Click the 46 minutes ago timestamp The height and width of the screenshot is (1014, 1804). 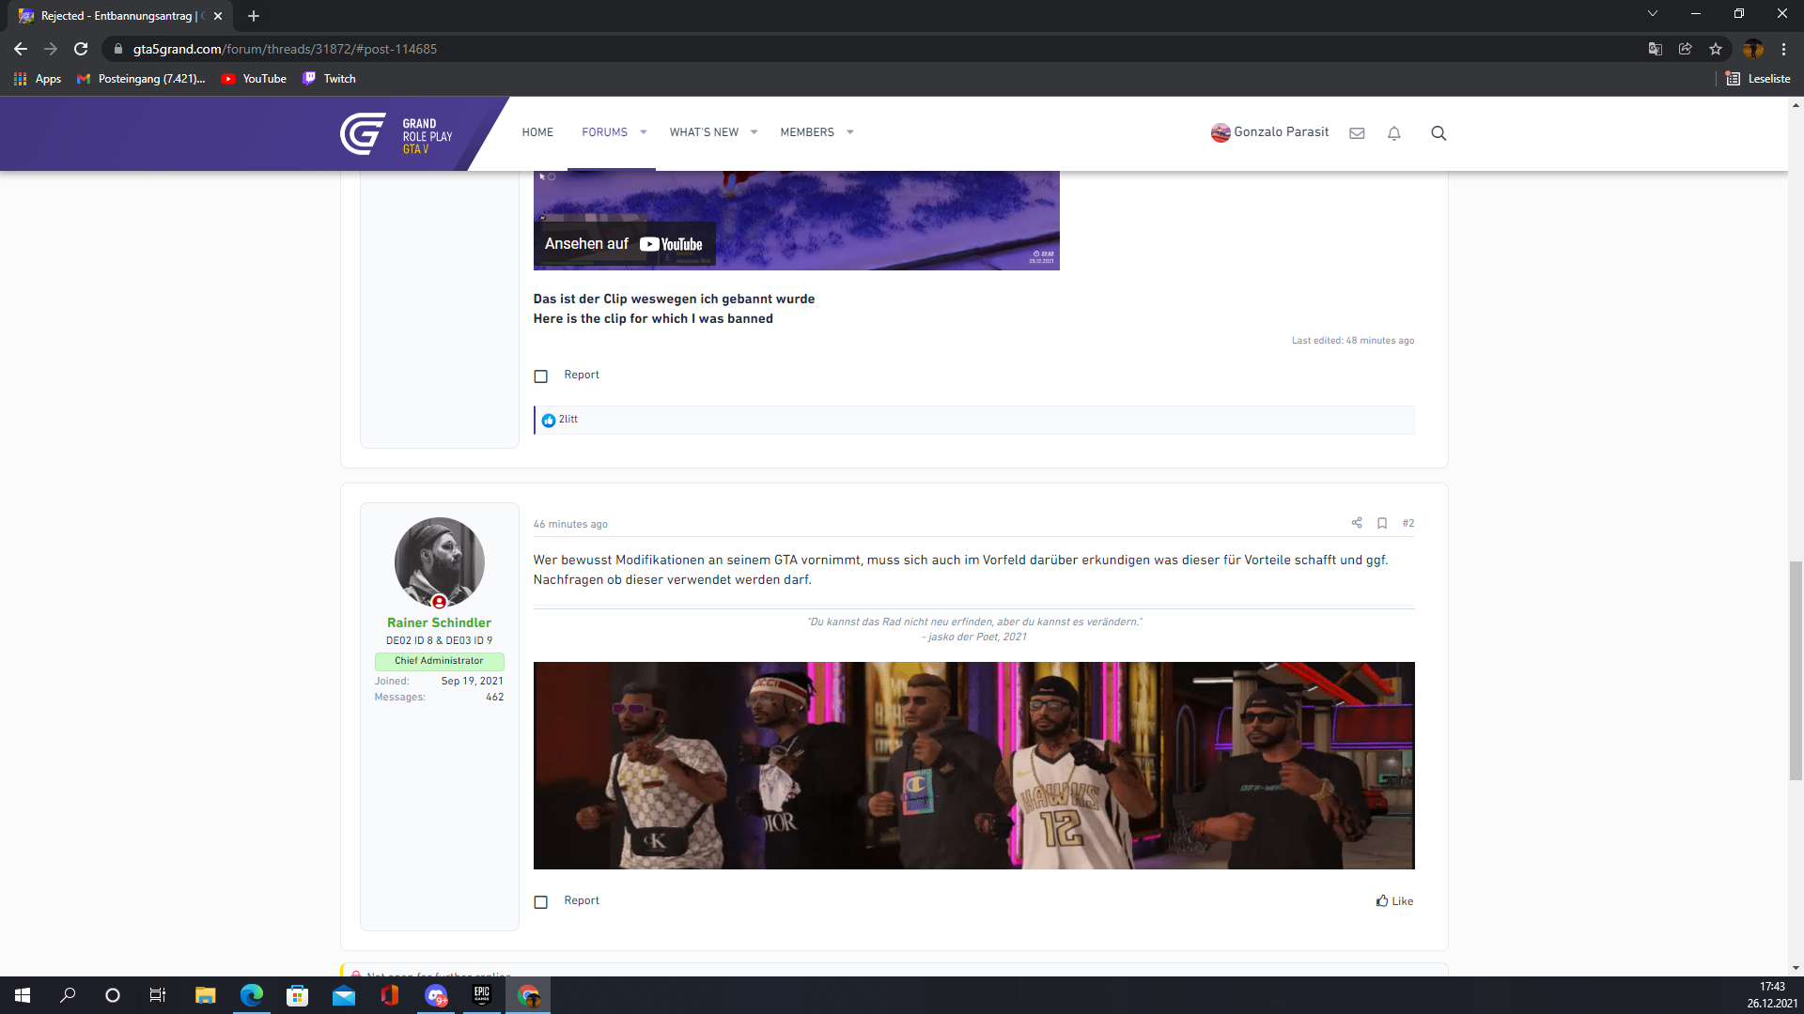570,525
